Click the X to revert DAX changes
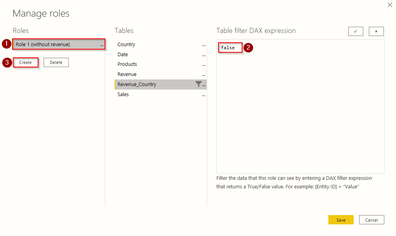The image size is (396, 236). coord(376,31)
